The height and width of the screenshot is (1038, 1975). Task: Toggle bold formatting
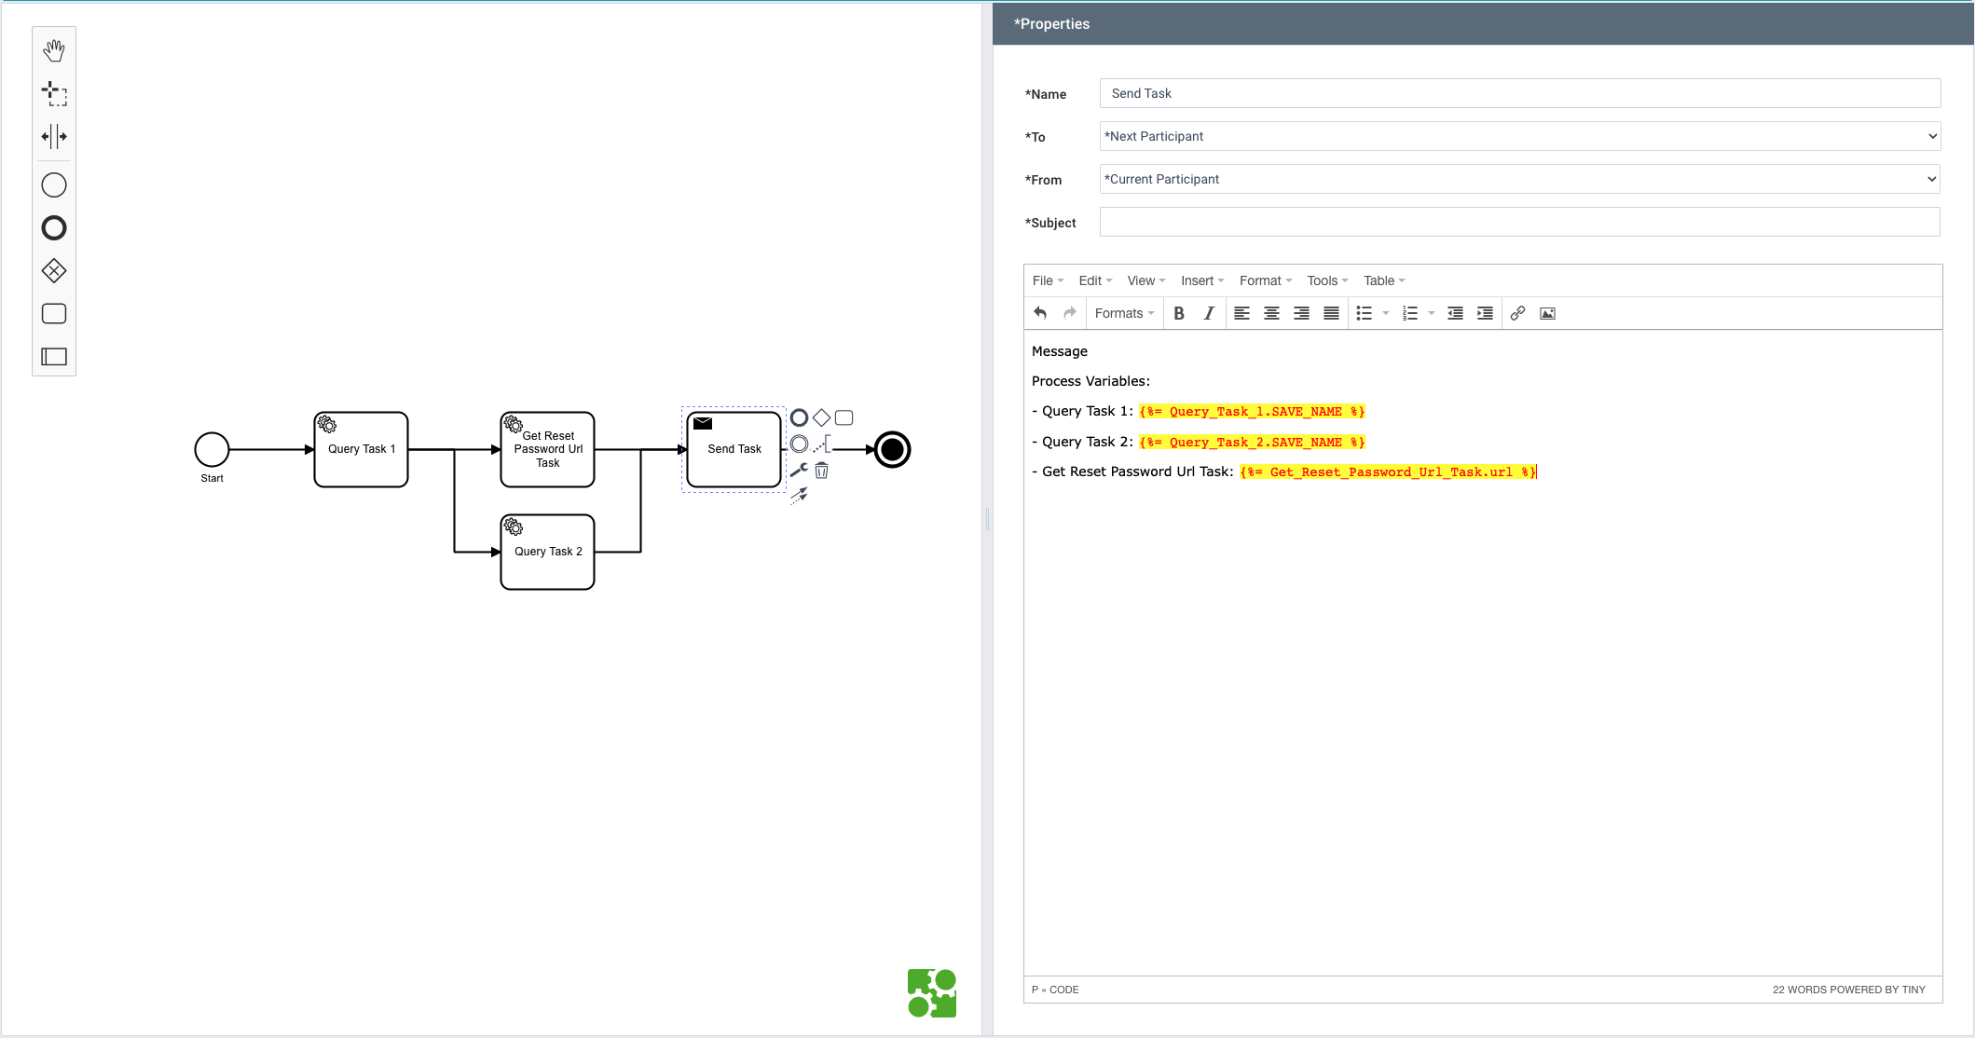tap(1179, 313)
